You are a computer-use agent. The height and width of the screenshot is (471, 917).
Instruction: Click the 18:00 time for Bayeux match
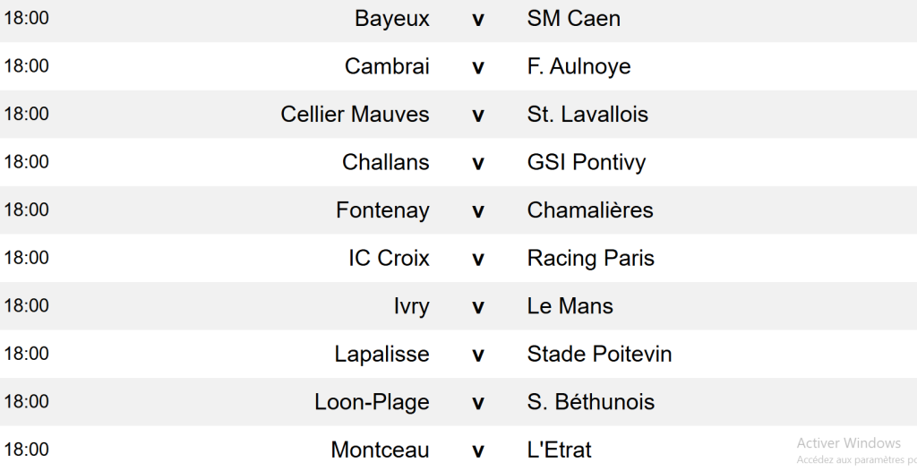pyautogui.click(x=27, y=19)
